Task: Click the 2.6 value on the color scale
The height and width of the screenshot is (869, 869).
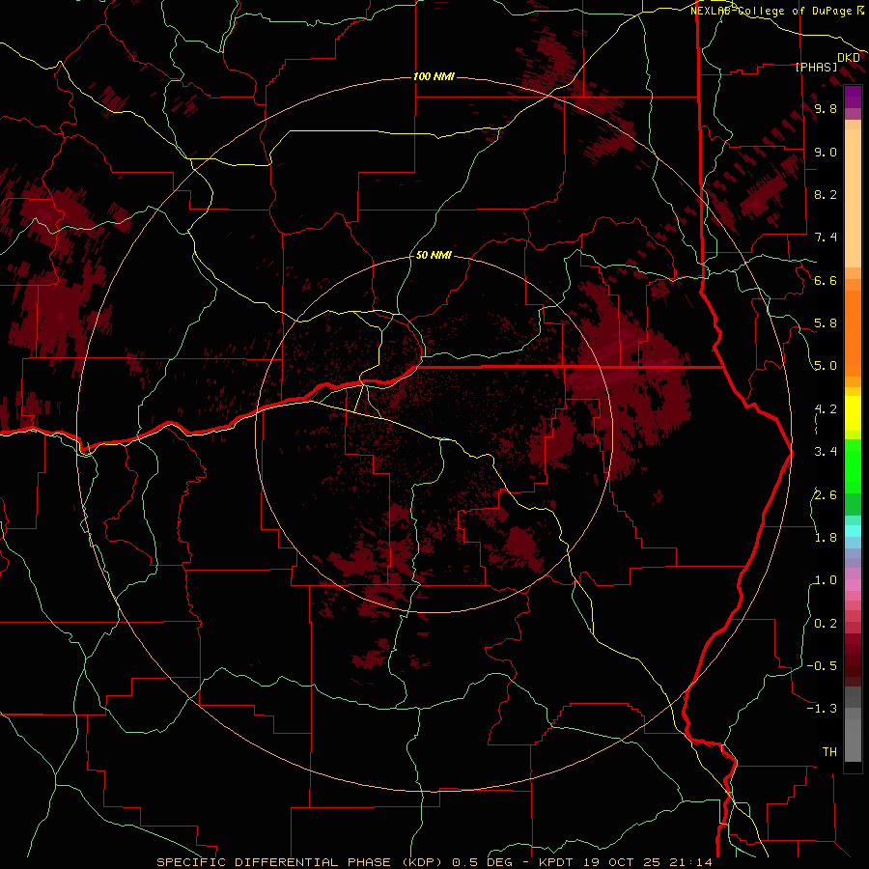Action: coord(826,495)
